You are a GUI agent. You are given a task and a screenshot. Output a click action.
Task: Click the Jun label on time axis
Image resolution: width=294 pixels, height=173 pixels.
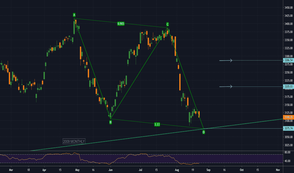click(x=110, y=170)
